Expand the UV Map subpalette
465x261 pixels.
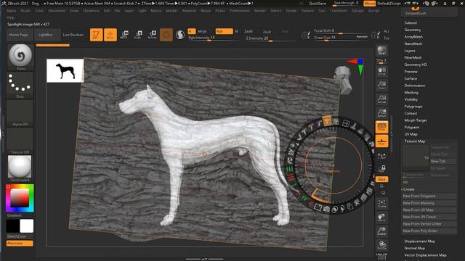tap(411, 134)
